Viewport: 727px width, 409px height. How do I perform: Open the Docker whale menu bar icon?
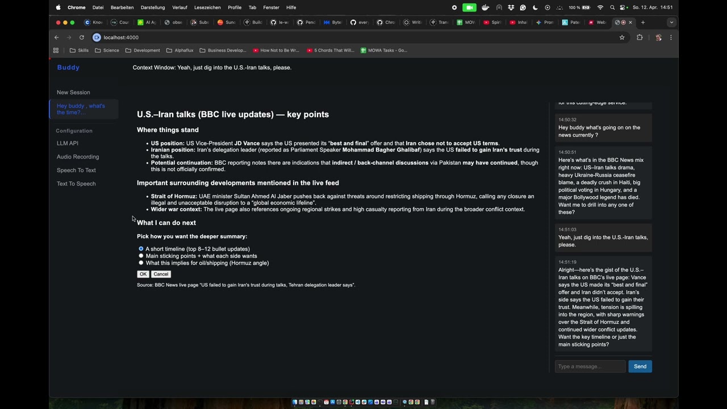click(485, 7)
